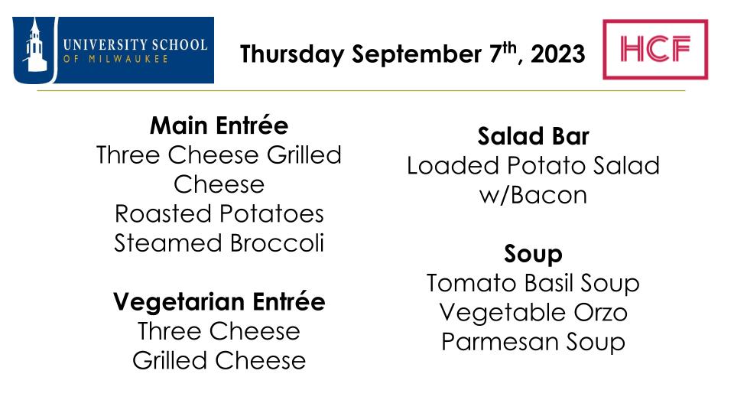Click the Soup heading
Viewport: 734px width, 413px height.
(x=533, y=254)
